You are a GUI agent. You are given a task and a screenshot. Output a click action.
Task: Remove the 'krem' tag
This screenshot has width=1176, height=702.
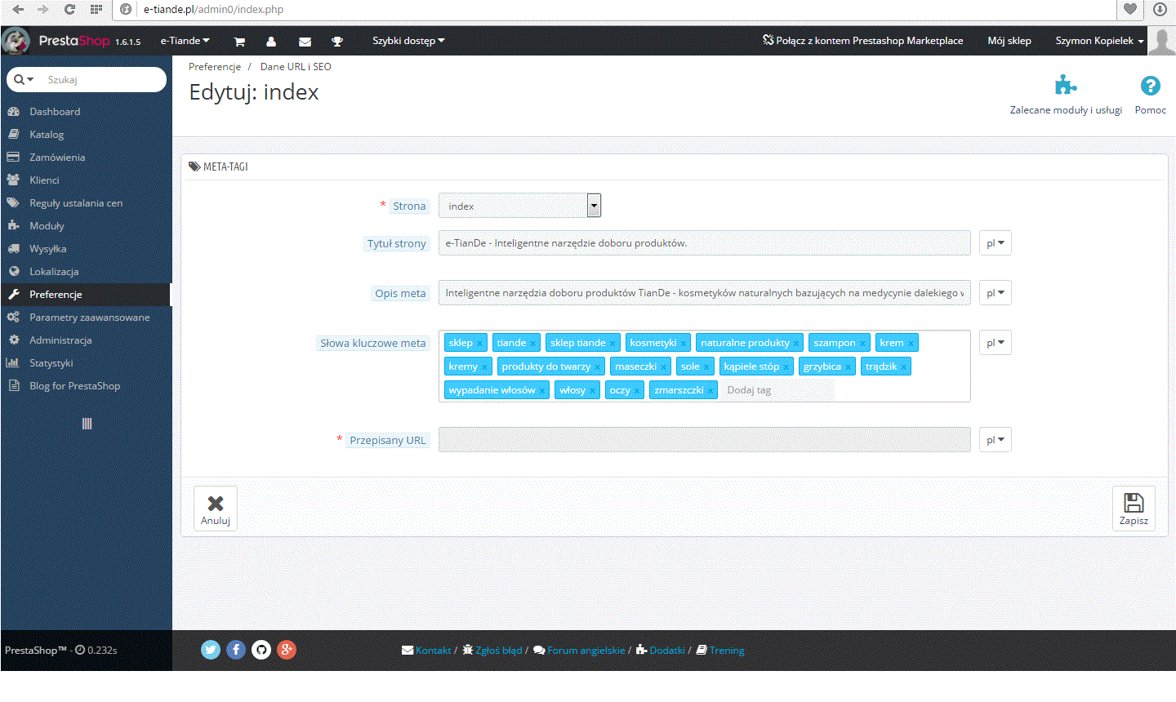(911, 344)
